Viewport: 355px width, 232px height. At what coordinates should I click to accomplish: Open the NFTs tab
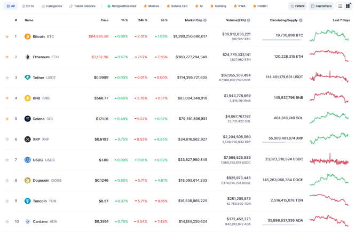28,6
